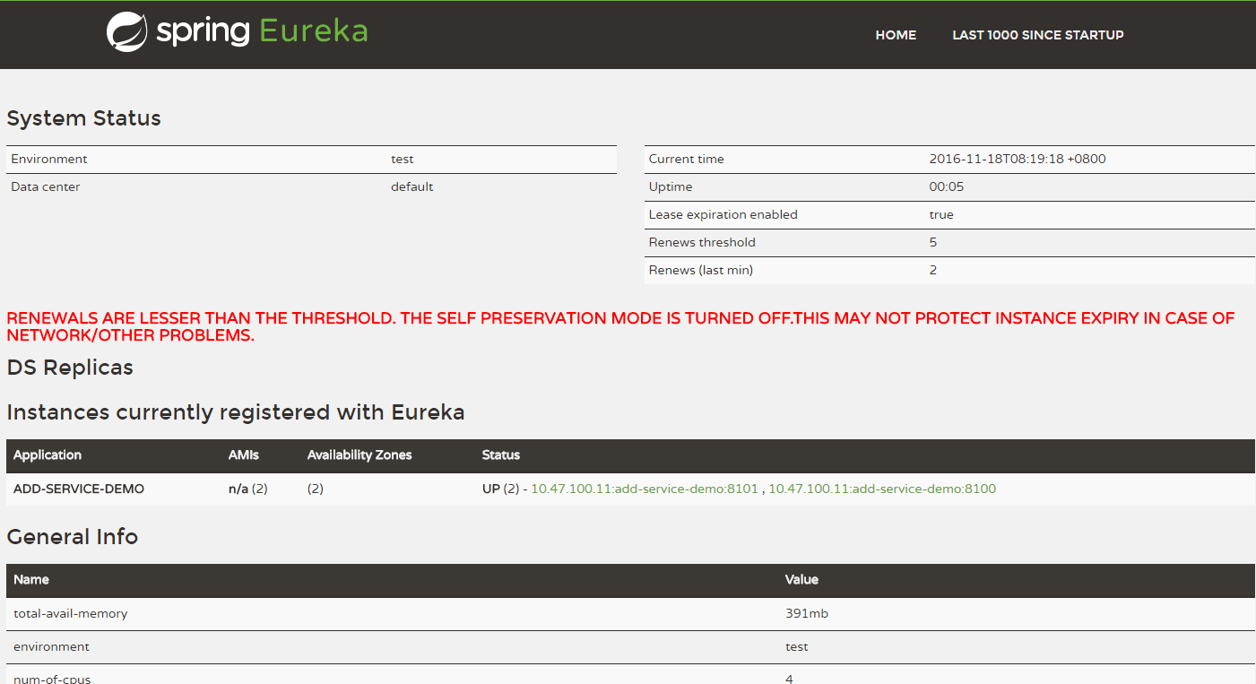Screen dimensions: 1256x684
Task: Click the Spring leaf logo icon
Action: coord(126,31)
